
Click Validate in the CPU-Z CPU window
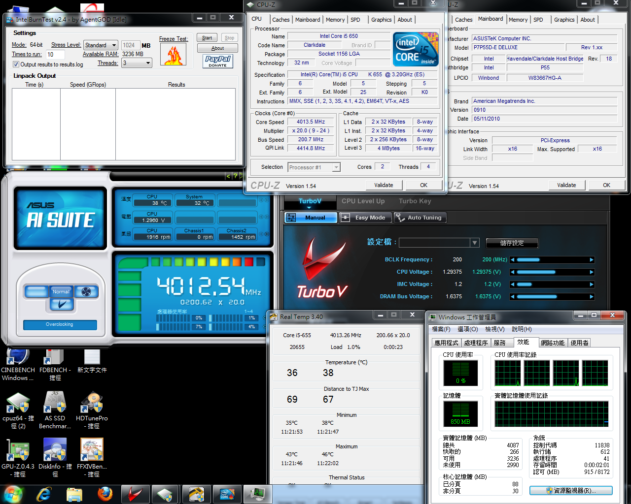click(x=384, y=185)
